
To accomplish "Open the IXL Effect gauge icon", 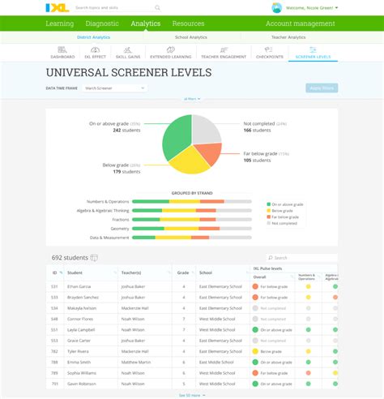I will (95, 49).
